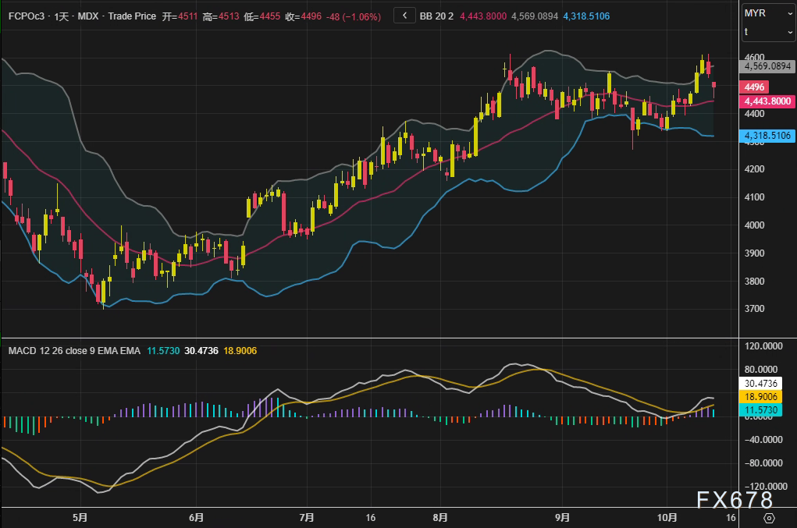797x528 pixels.
Task: Click the yellow 18.9006 signal value label
Action: pos(760,397)
